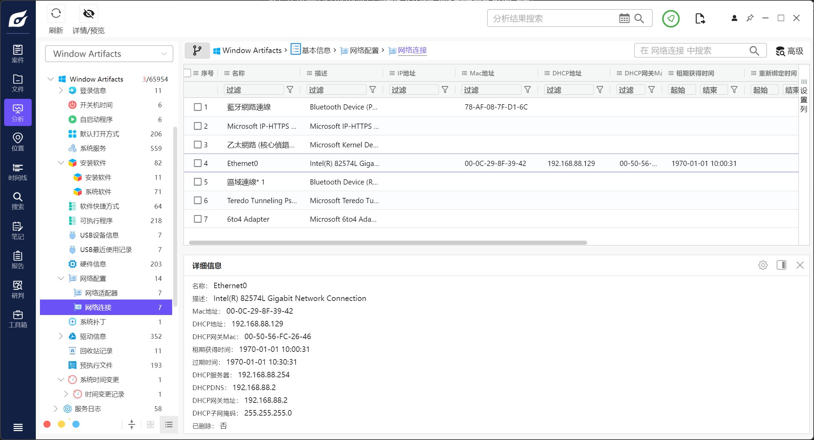The height and width of the screenshot is (440, 814).
Task: Open detail panel gear settings icon
Action: pyautogui.click(x=763, y=265)
